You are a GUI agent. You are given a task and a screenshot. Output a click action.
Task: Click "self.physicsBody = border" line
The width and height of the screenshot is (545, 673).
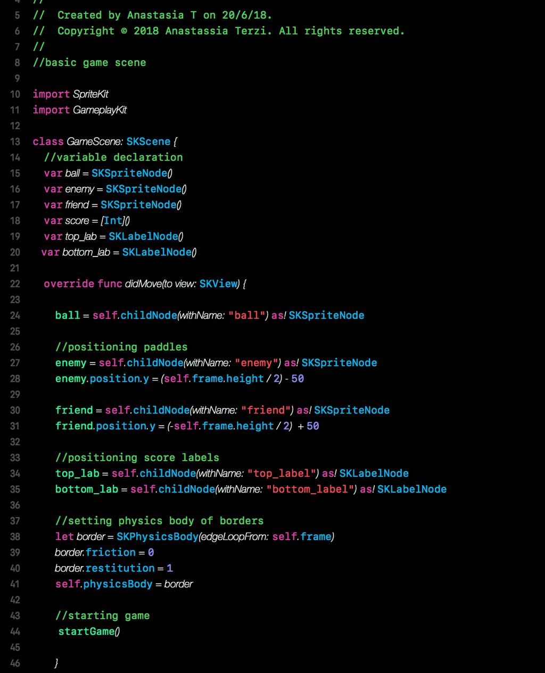tap(124, 584)
